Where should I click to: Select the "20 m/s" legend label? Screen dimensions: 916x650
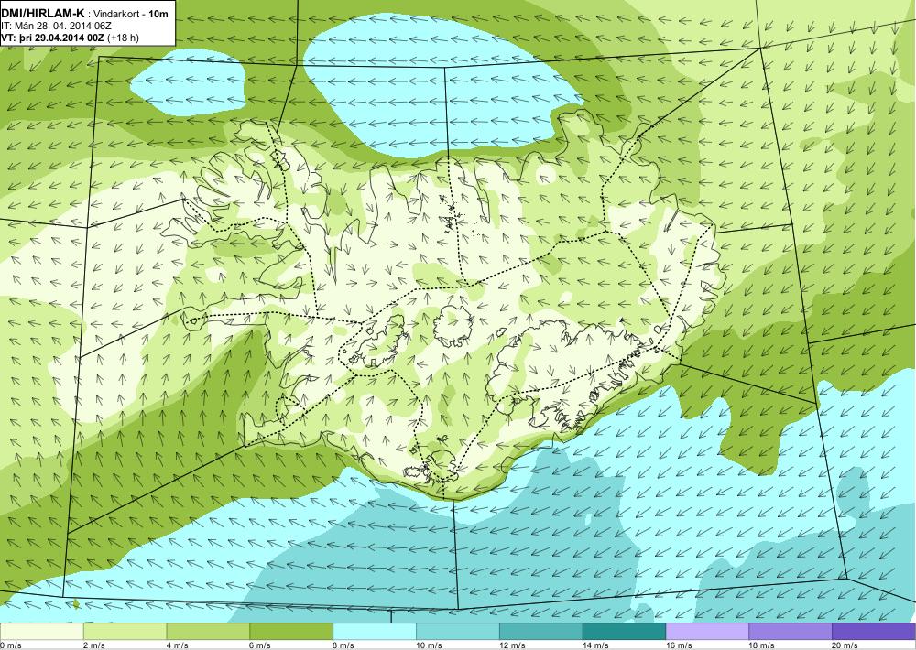pos(845,645)
